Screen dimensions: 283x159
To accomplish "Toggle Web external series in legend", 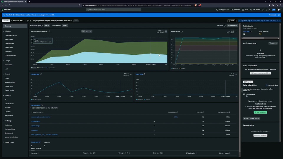I will point(41,68).
